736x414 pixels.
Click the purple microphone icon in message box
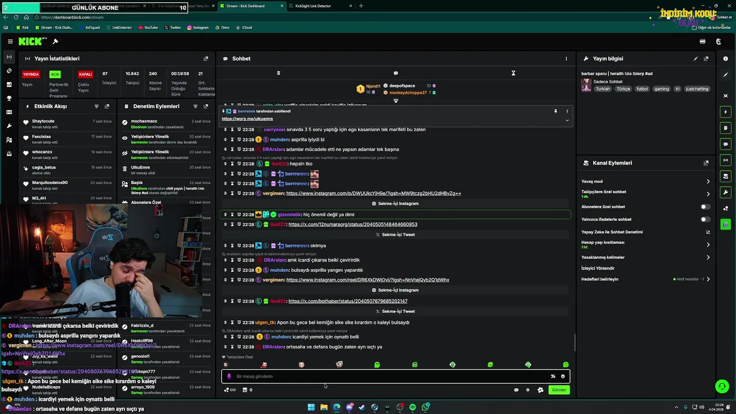coord(229,377)
